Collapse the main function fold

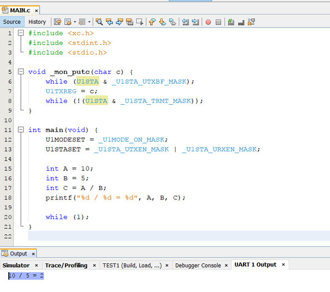pos(20,129)
